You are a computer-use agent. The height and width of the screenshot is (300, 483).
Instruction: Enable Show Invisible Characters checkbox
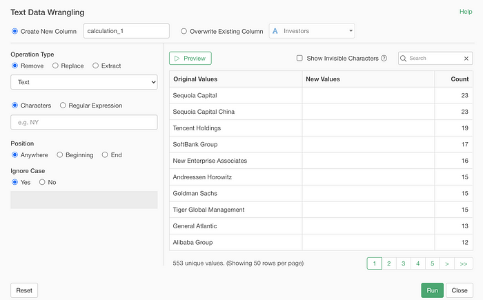(299, 58)
